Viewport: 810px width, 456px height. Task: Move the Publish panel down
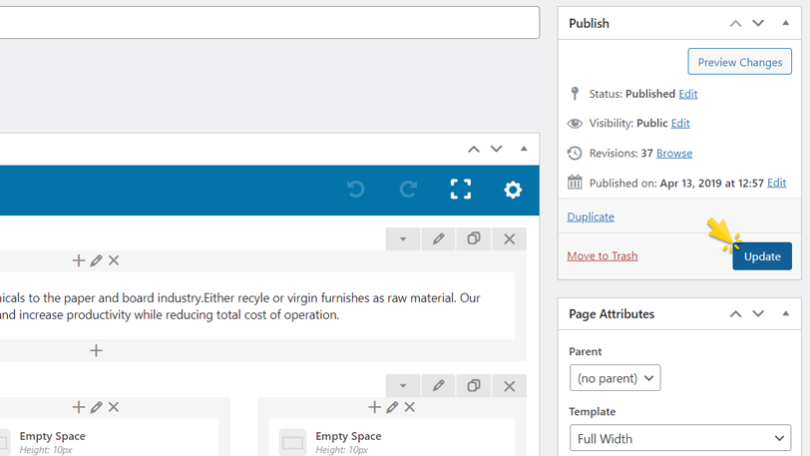758,23
